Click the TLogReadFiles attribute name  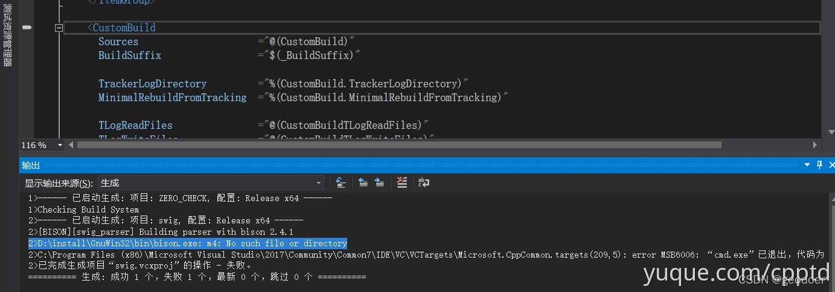point(135,125)
